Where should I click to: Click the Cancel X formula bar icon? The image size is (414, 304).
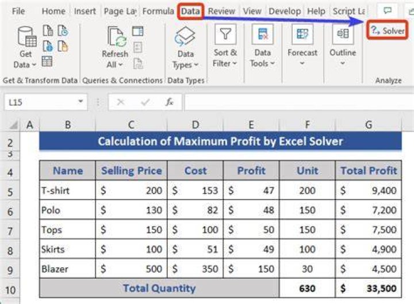tap(121, 102)
